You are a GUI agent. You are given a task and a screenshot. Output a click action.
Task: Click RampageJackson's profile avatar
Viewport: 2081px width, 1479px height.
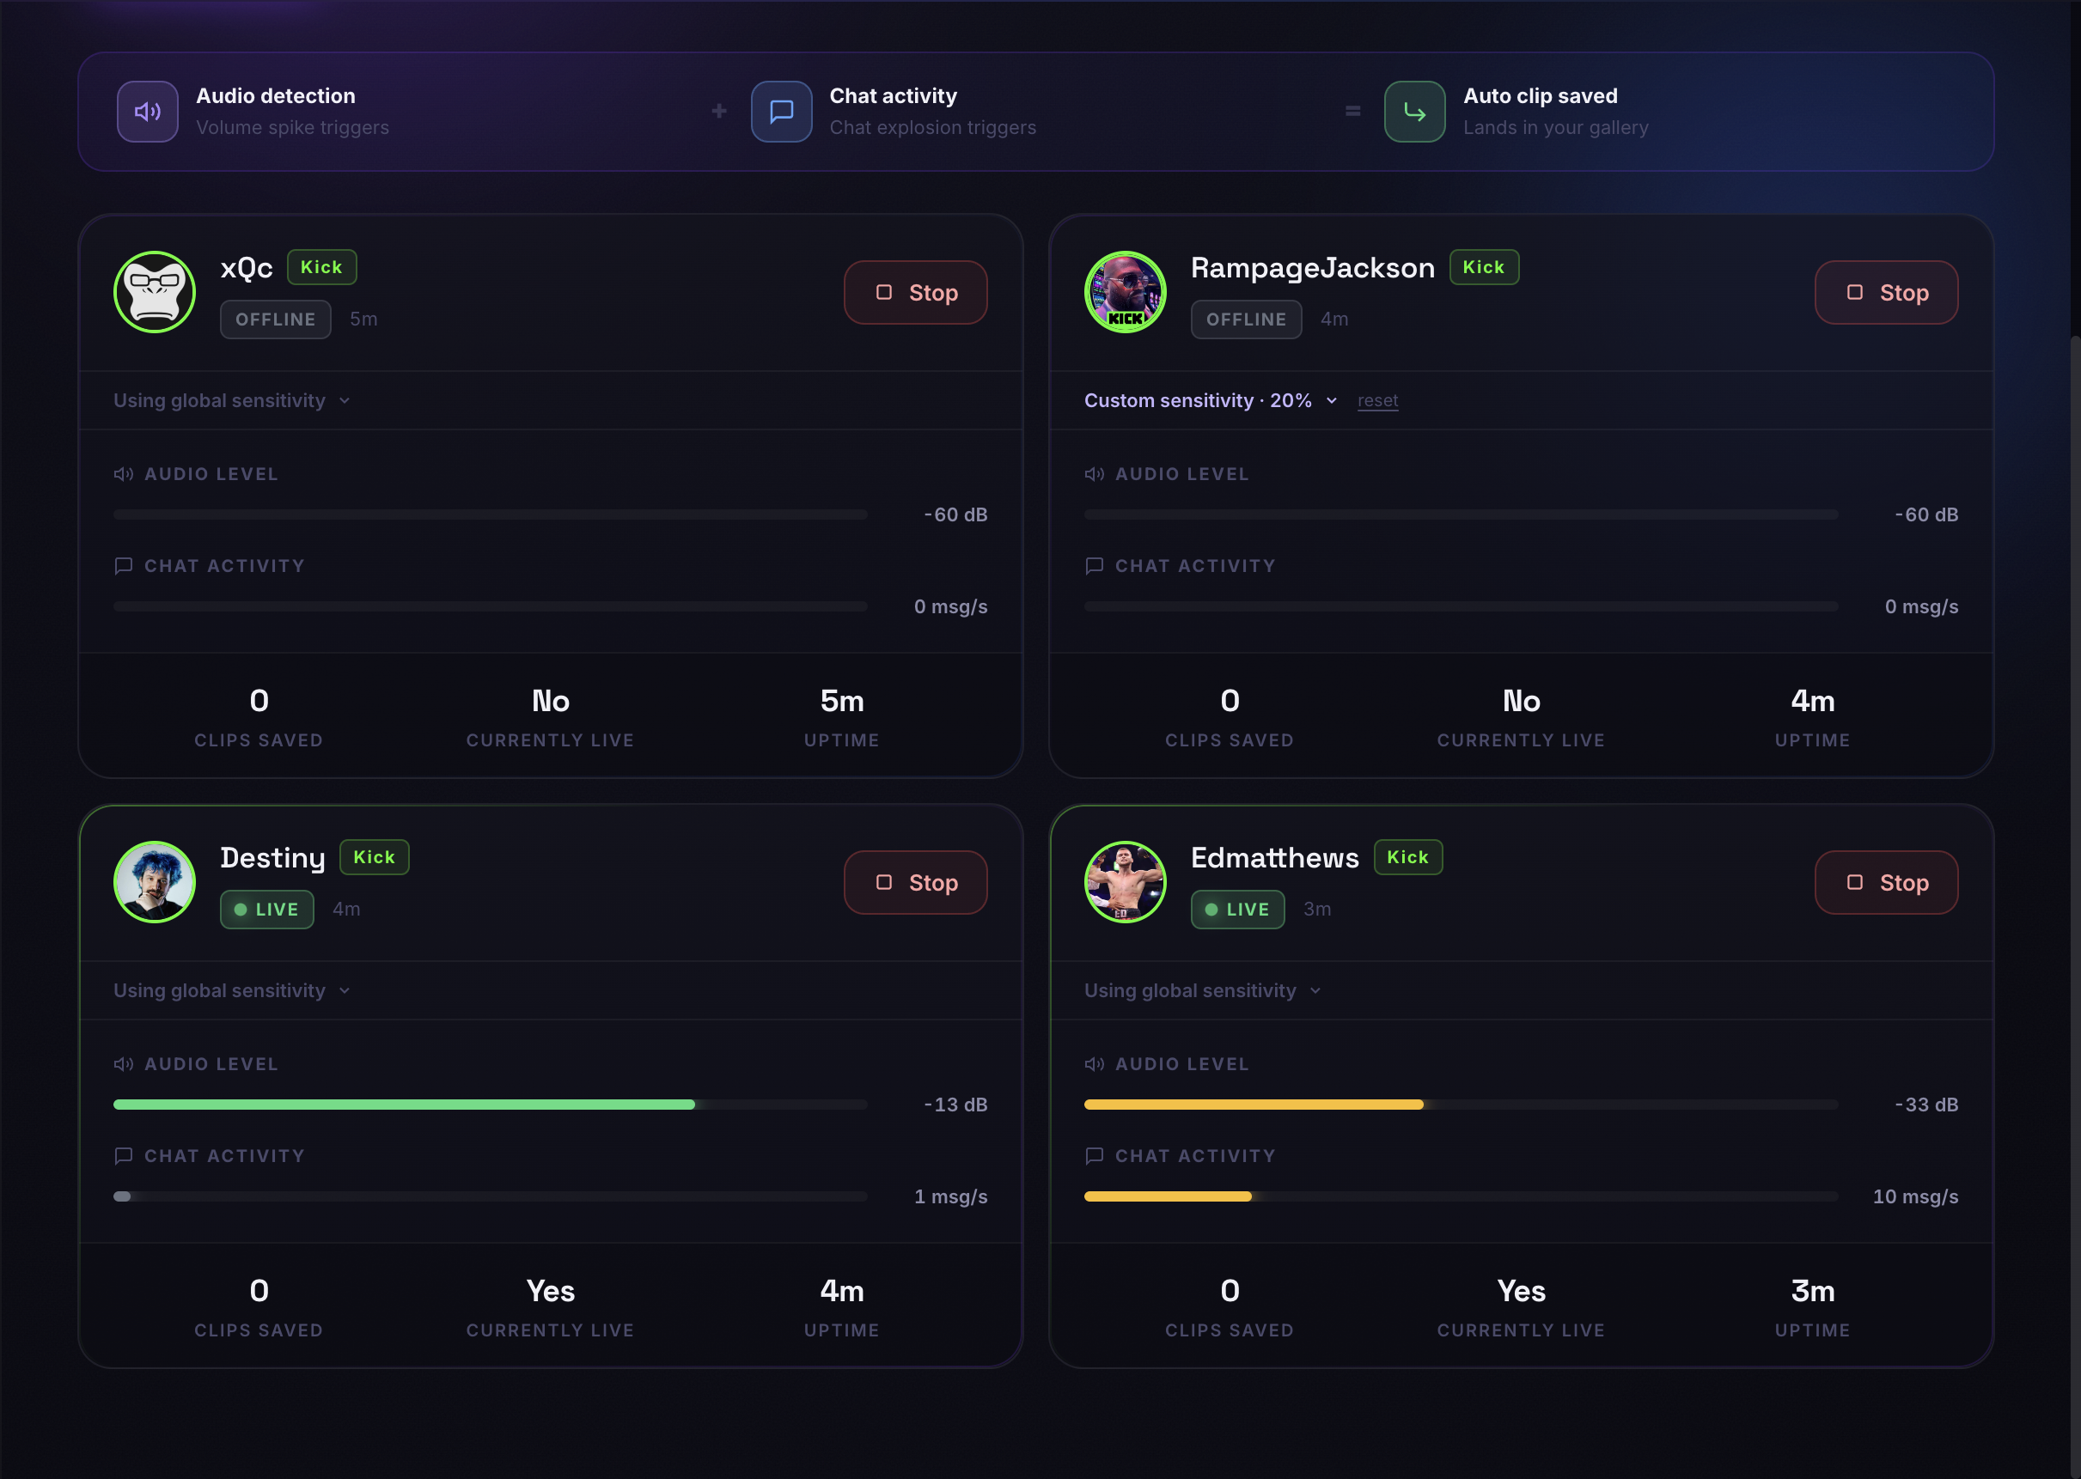coord(1126,292)
